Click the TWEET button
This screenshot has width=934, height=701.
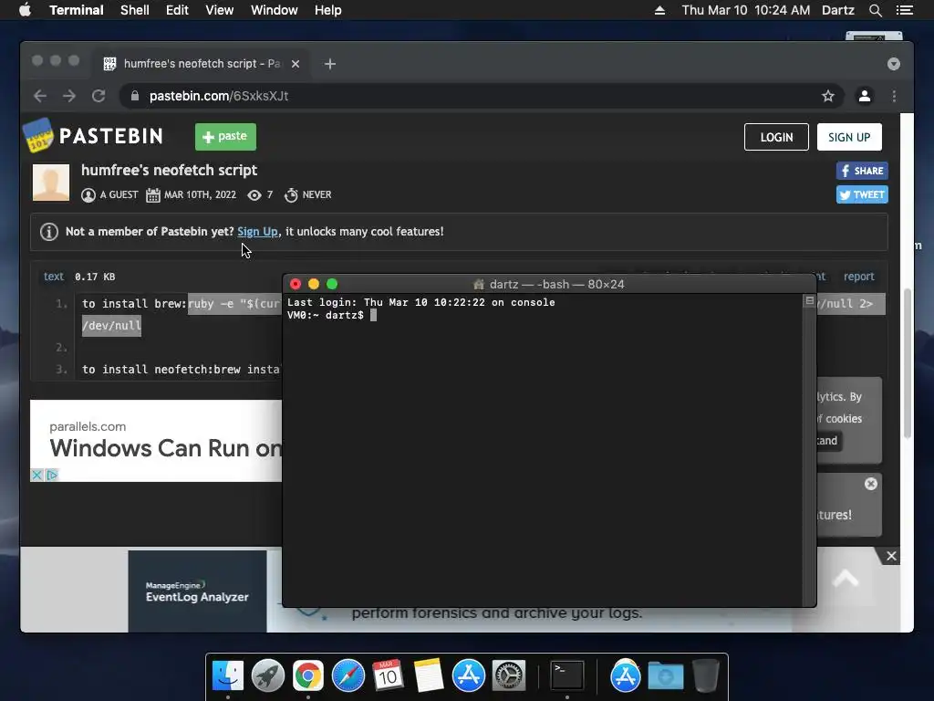click(862, 195)
